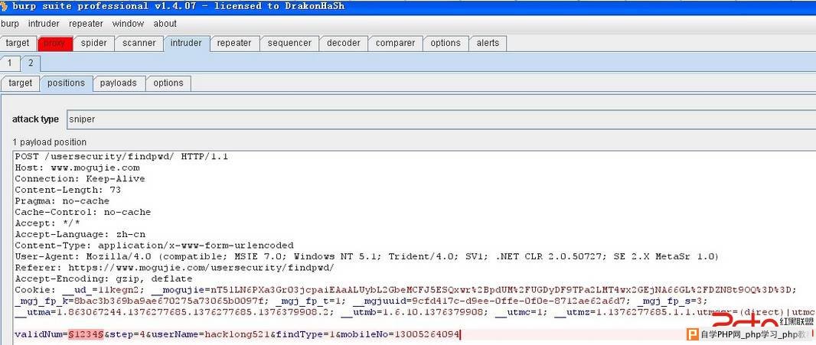The image size is (816, 345).
Task: Switch to the top-level repeater tab
Action: pyautogui.click(x=234, y=43)
